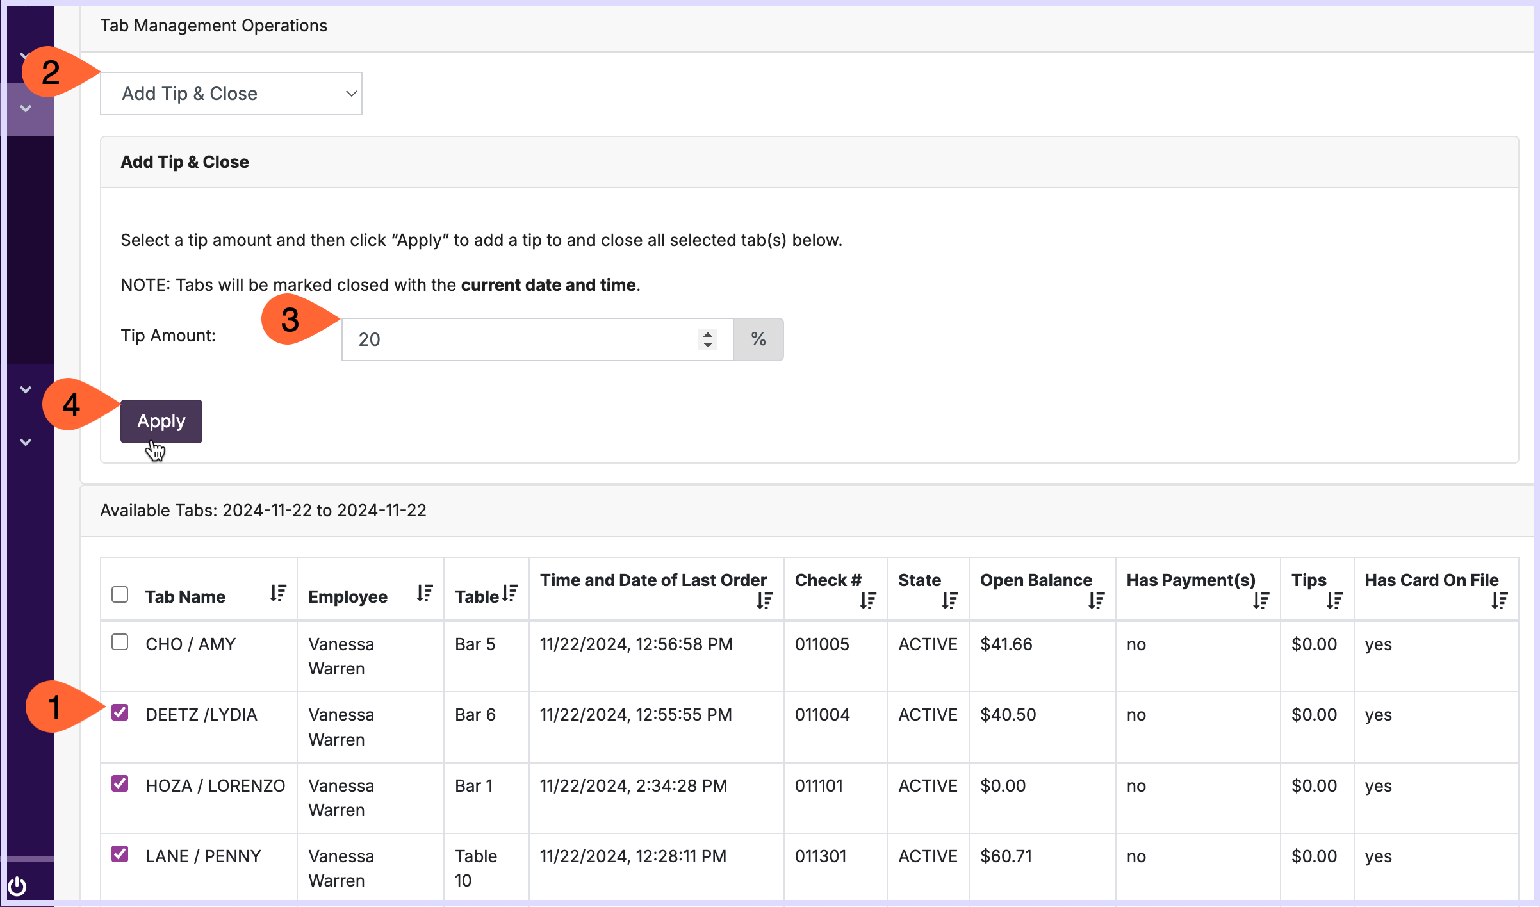Sort by Time and Date of Last Order

click(765, 600)
